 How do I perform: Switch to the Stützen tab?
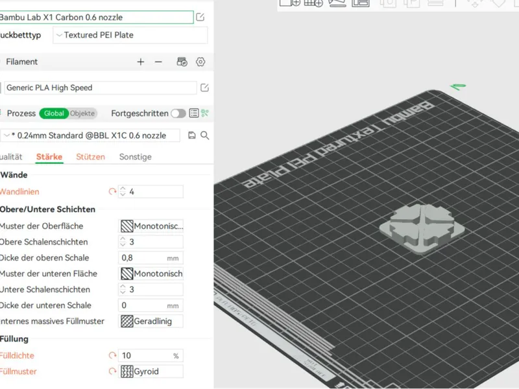click(x=90, y=157)
